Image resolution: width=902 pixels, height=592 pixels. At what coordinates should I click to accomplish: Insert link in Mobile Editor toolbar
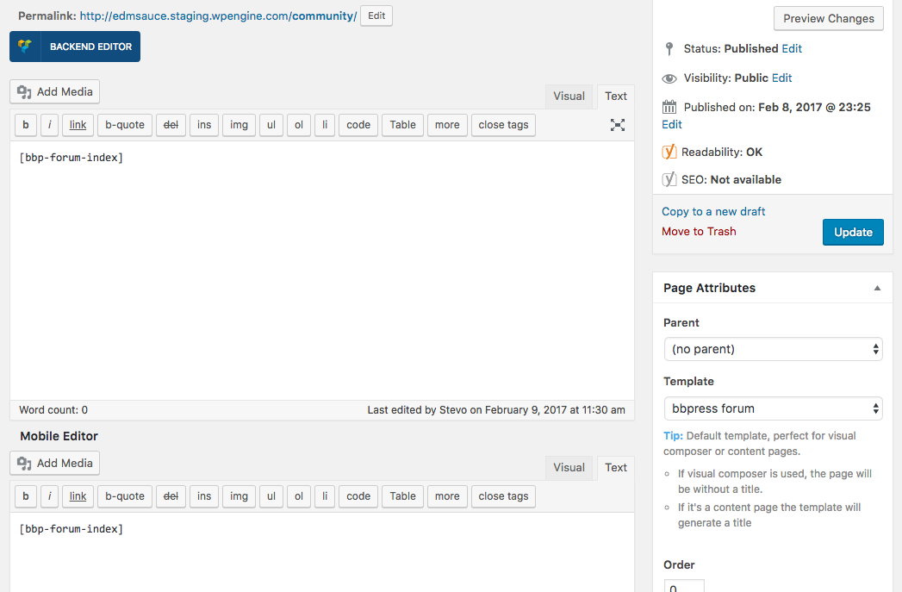click(x=78, y=496)
